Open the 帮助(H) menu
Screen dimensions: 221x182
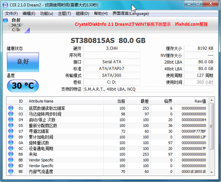pos(101,14)
